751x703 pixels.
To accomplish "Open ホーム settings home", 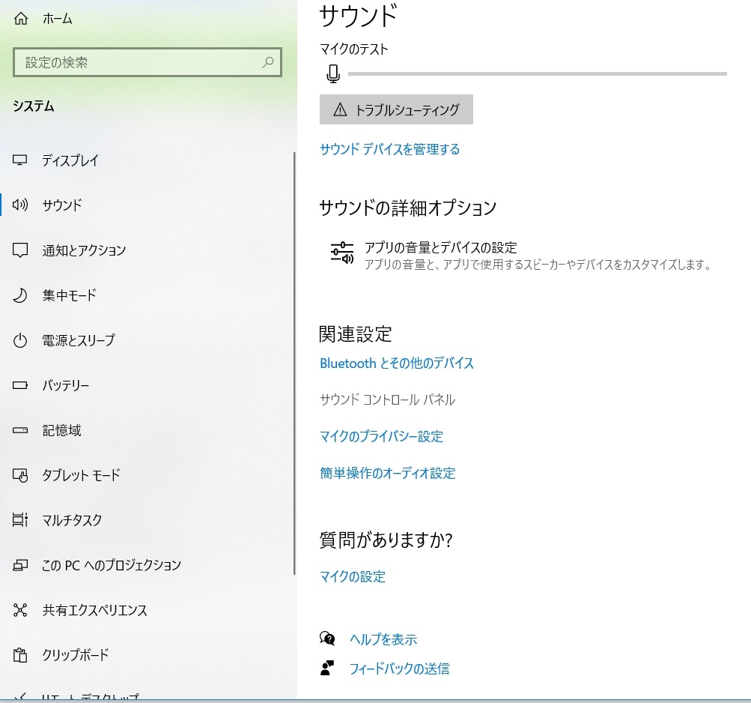I will (58, 19).
